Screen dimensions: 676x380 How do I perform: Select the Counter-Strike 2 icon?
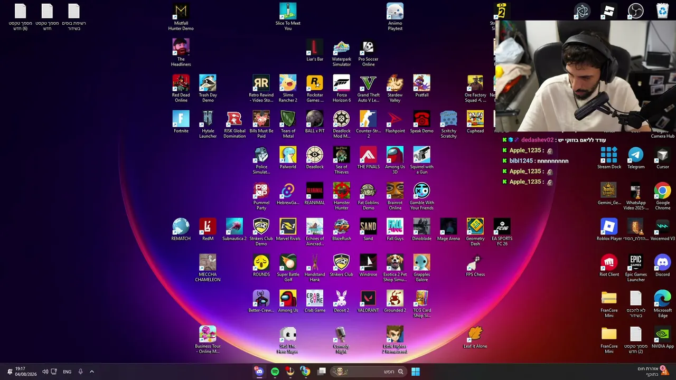(368, 125)
